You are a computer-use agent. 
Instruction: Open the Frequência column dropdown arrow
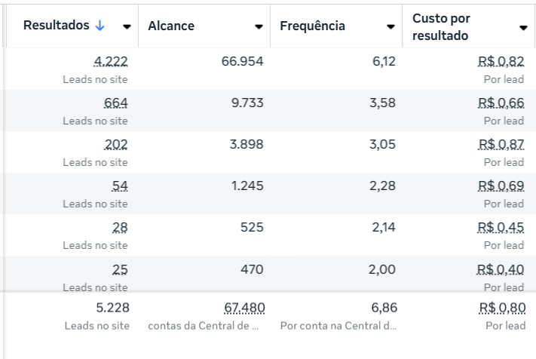[x=391, y=26]
